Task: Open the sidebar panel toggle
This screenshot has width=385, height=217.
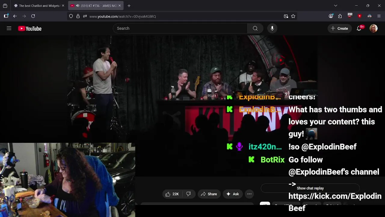Action: pos(6,16)
